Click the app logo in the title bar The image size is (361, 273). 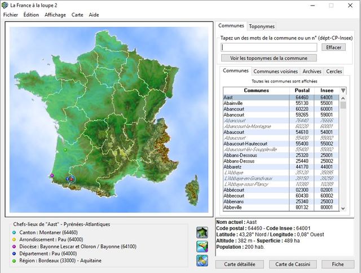click(5, 5)
